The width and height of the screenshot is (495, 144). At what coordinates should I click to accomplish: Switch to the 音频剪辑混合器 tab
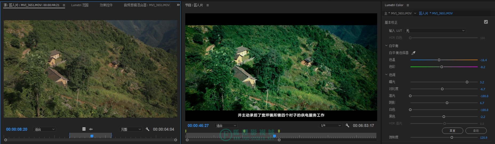[147, 5]
